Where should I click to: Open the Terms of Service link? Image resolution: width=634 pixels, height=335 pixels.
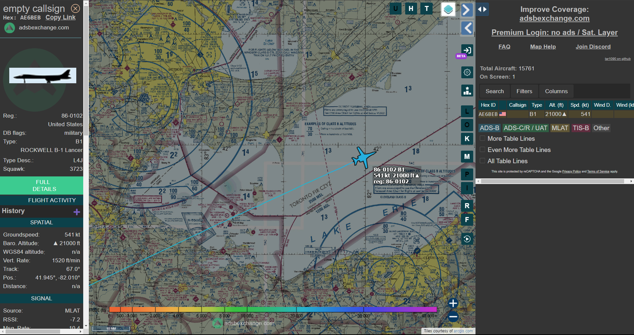pyautogui.click(x=598, y=171)
